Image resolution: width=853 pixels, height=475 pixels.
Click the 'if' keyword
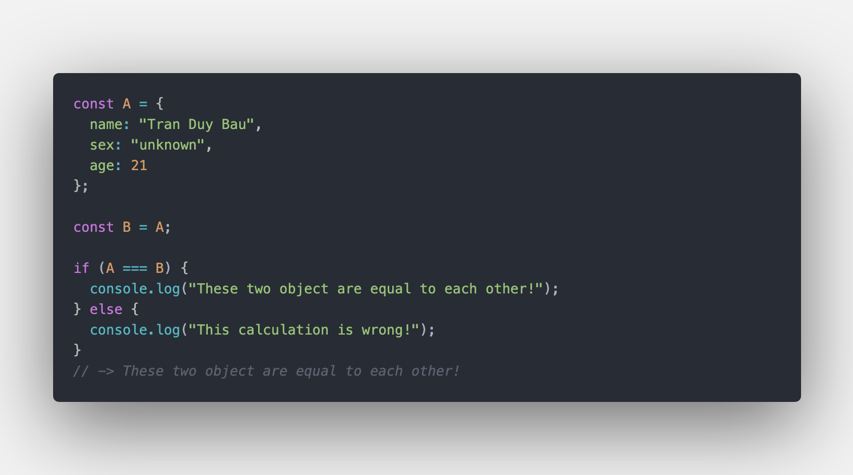click(82, 268)
